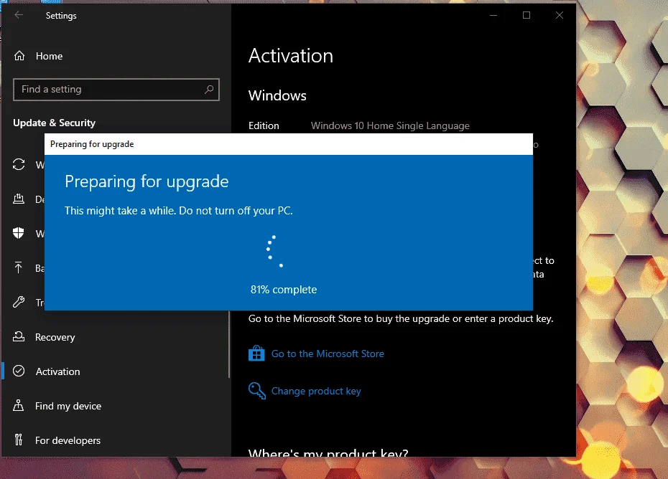Image resolution: width=668 pixels, height=479 pixels.
Task: Click Where's my product key heading
Action: click(328, 452)
